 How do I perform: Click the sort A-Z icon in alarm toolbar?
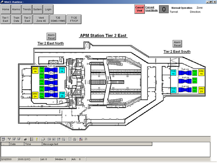[x=81, y=139]
